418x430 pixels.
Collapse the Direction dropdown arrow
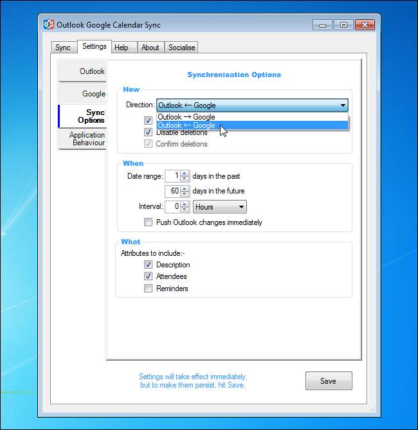click(343, 105)
